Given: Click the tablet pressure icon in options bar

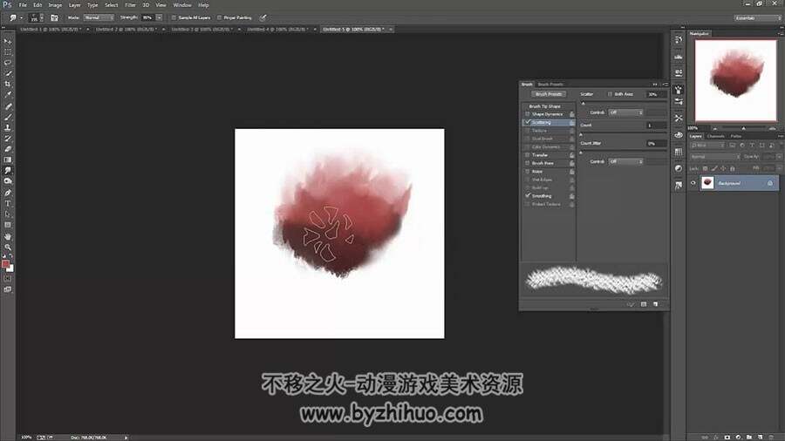Looking at the screenshot, I should pyautogui.click(x=263, y=17).
